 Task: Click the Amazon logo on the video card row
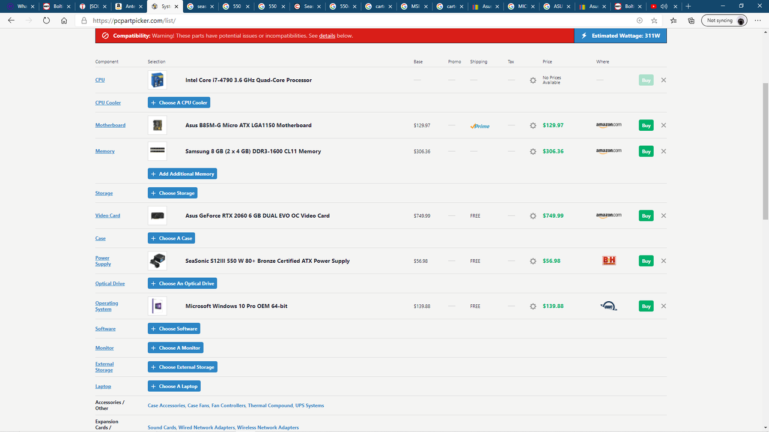coord(609,215)
